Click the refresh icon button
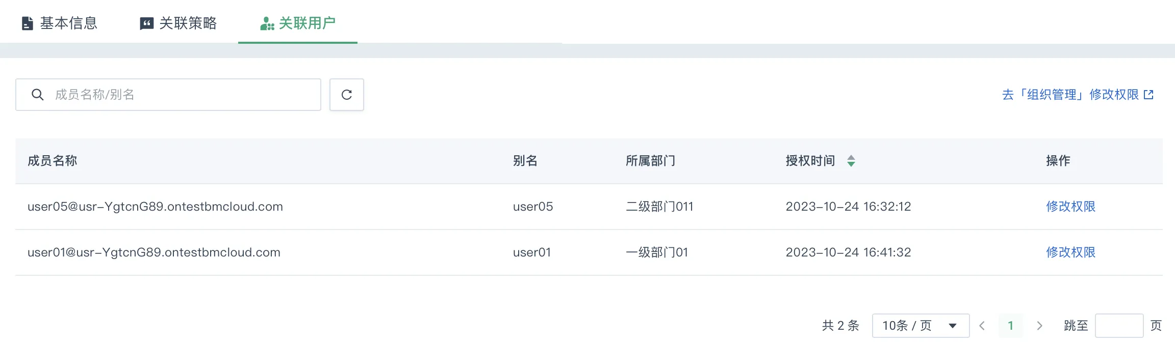1175x344 pixels. tap(347, 95)
